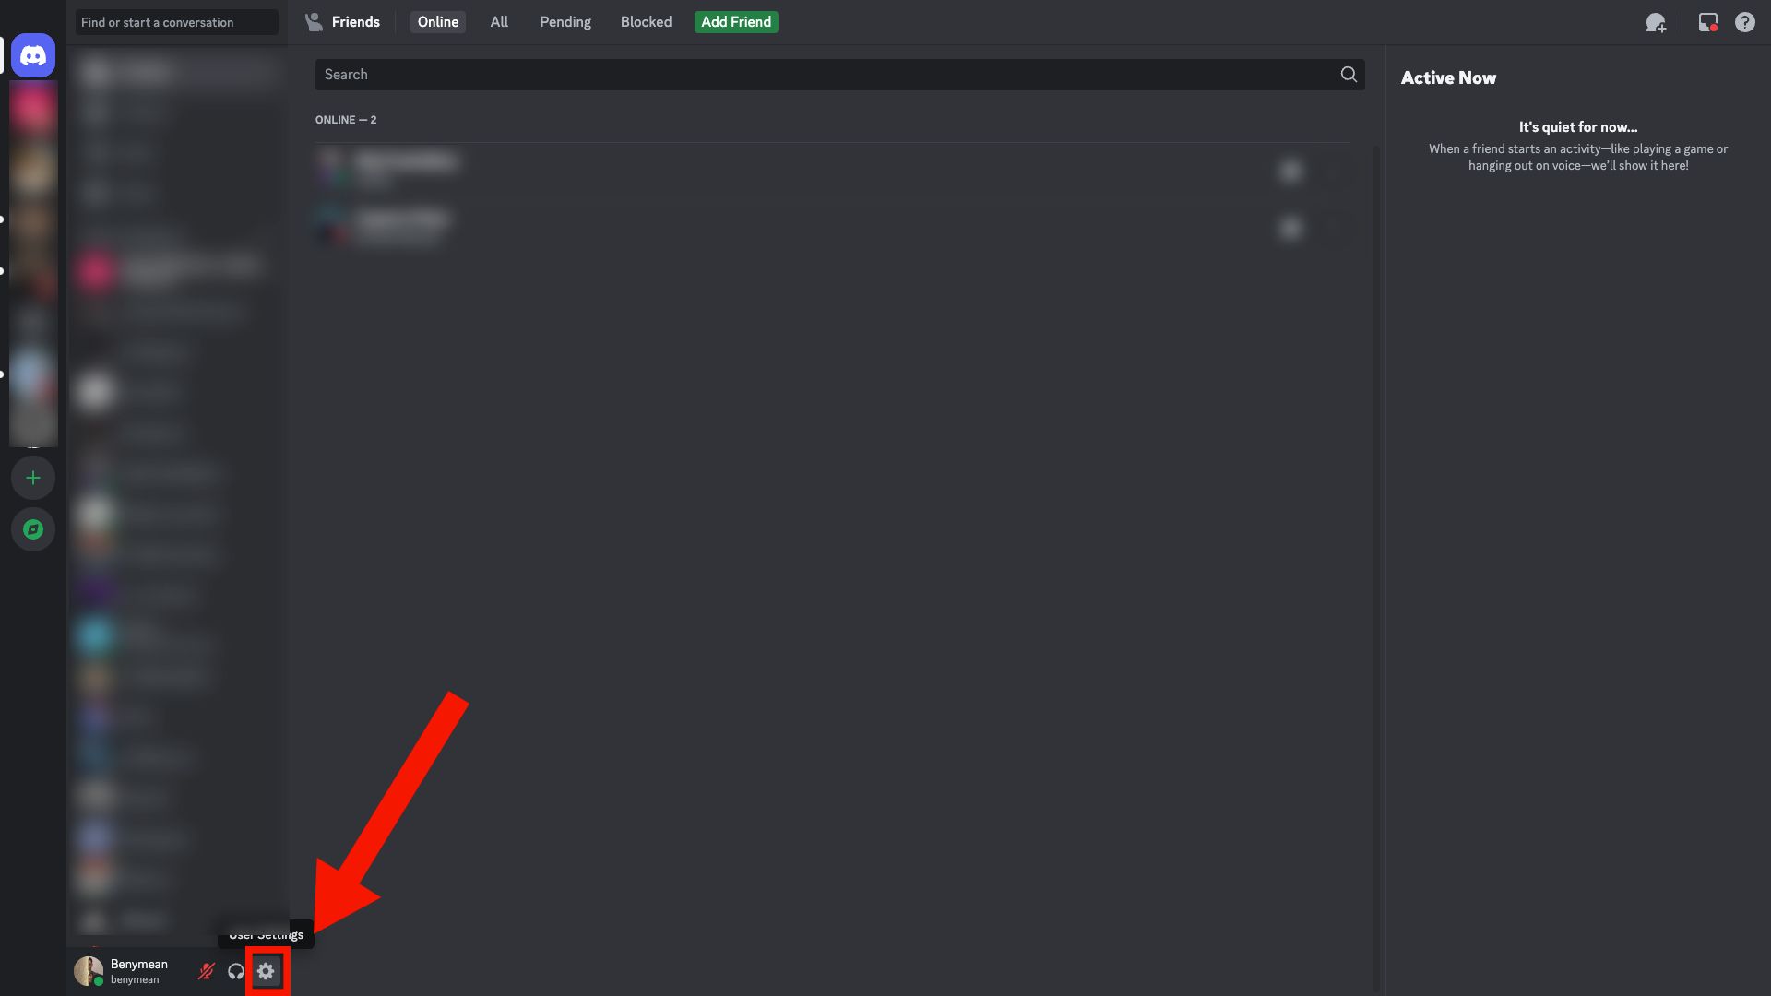Screen dimensions: 1771x996
Task: Open Benymean user profile avatar
Action: coord(89,971)
